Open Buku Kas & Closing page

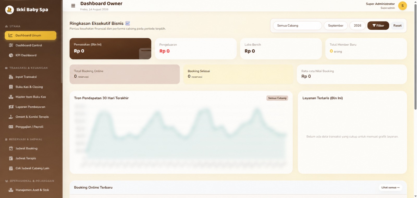click(x=30, y=87)
